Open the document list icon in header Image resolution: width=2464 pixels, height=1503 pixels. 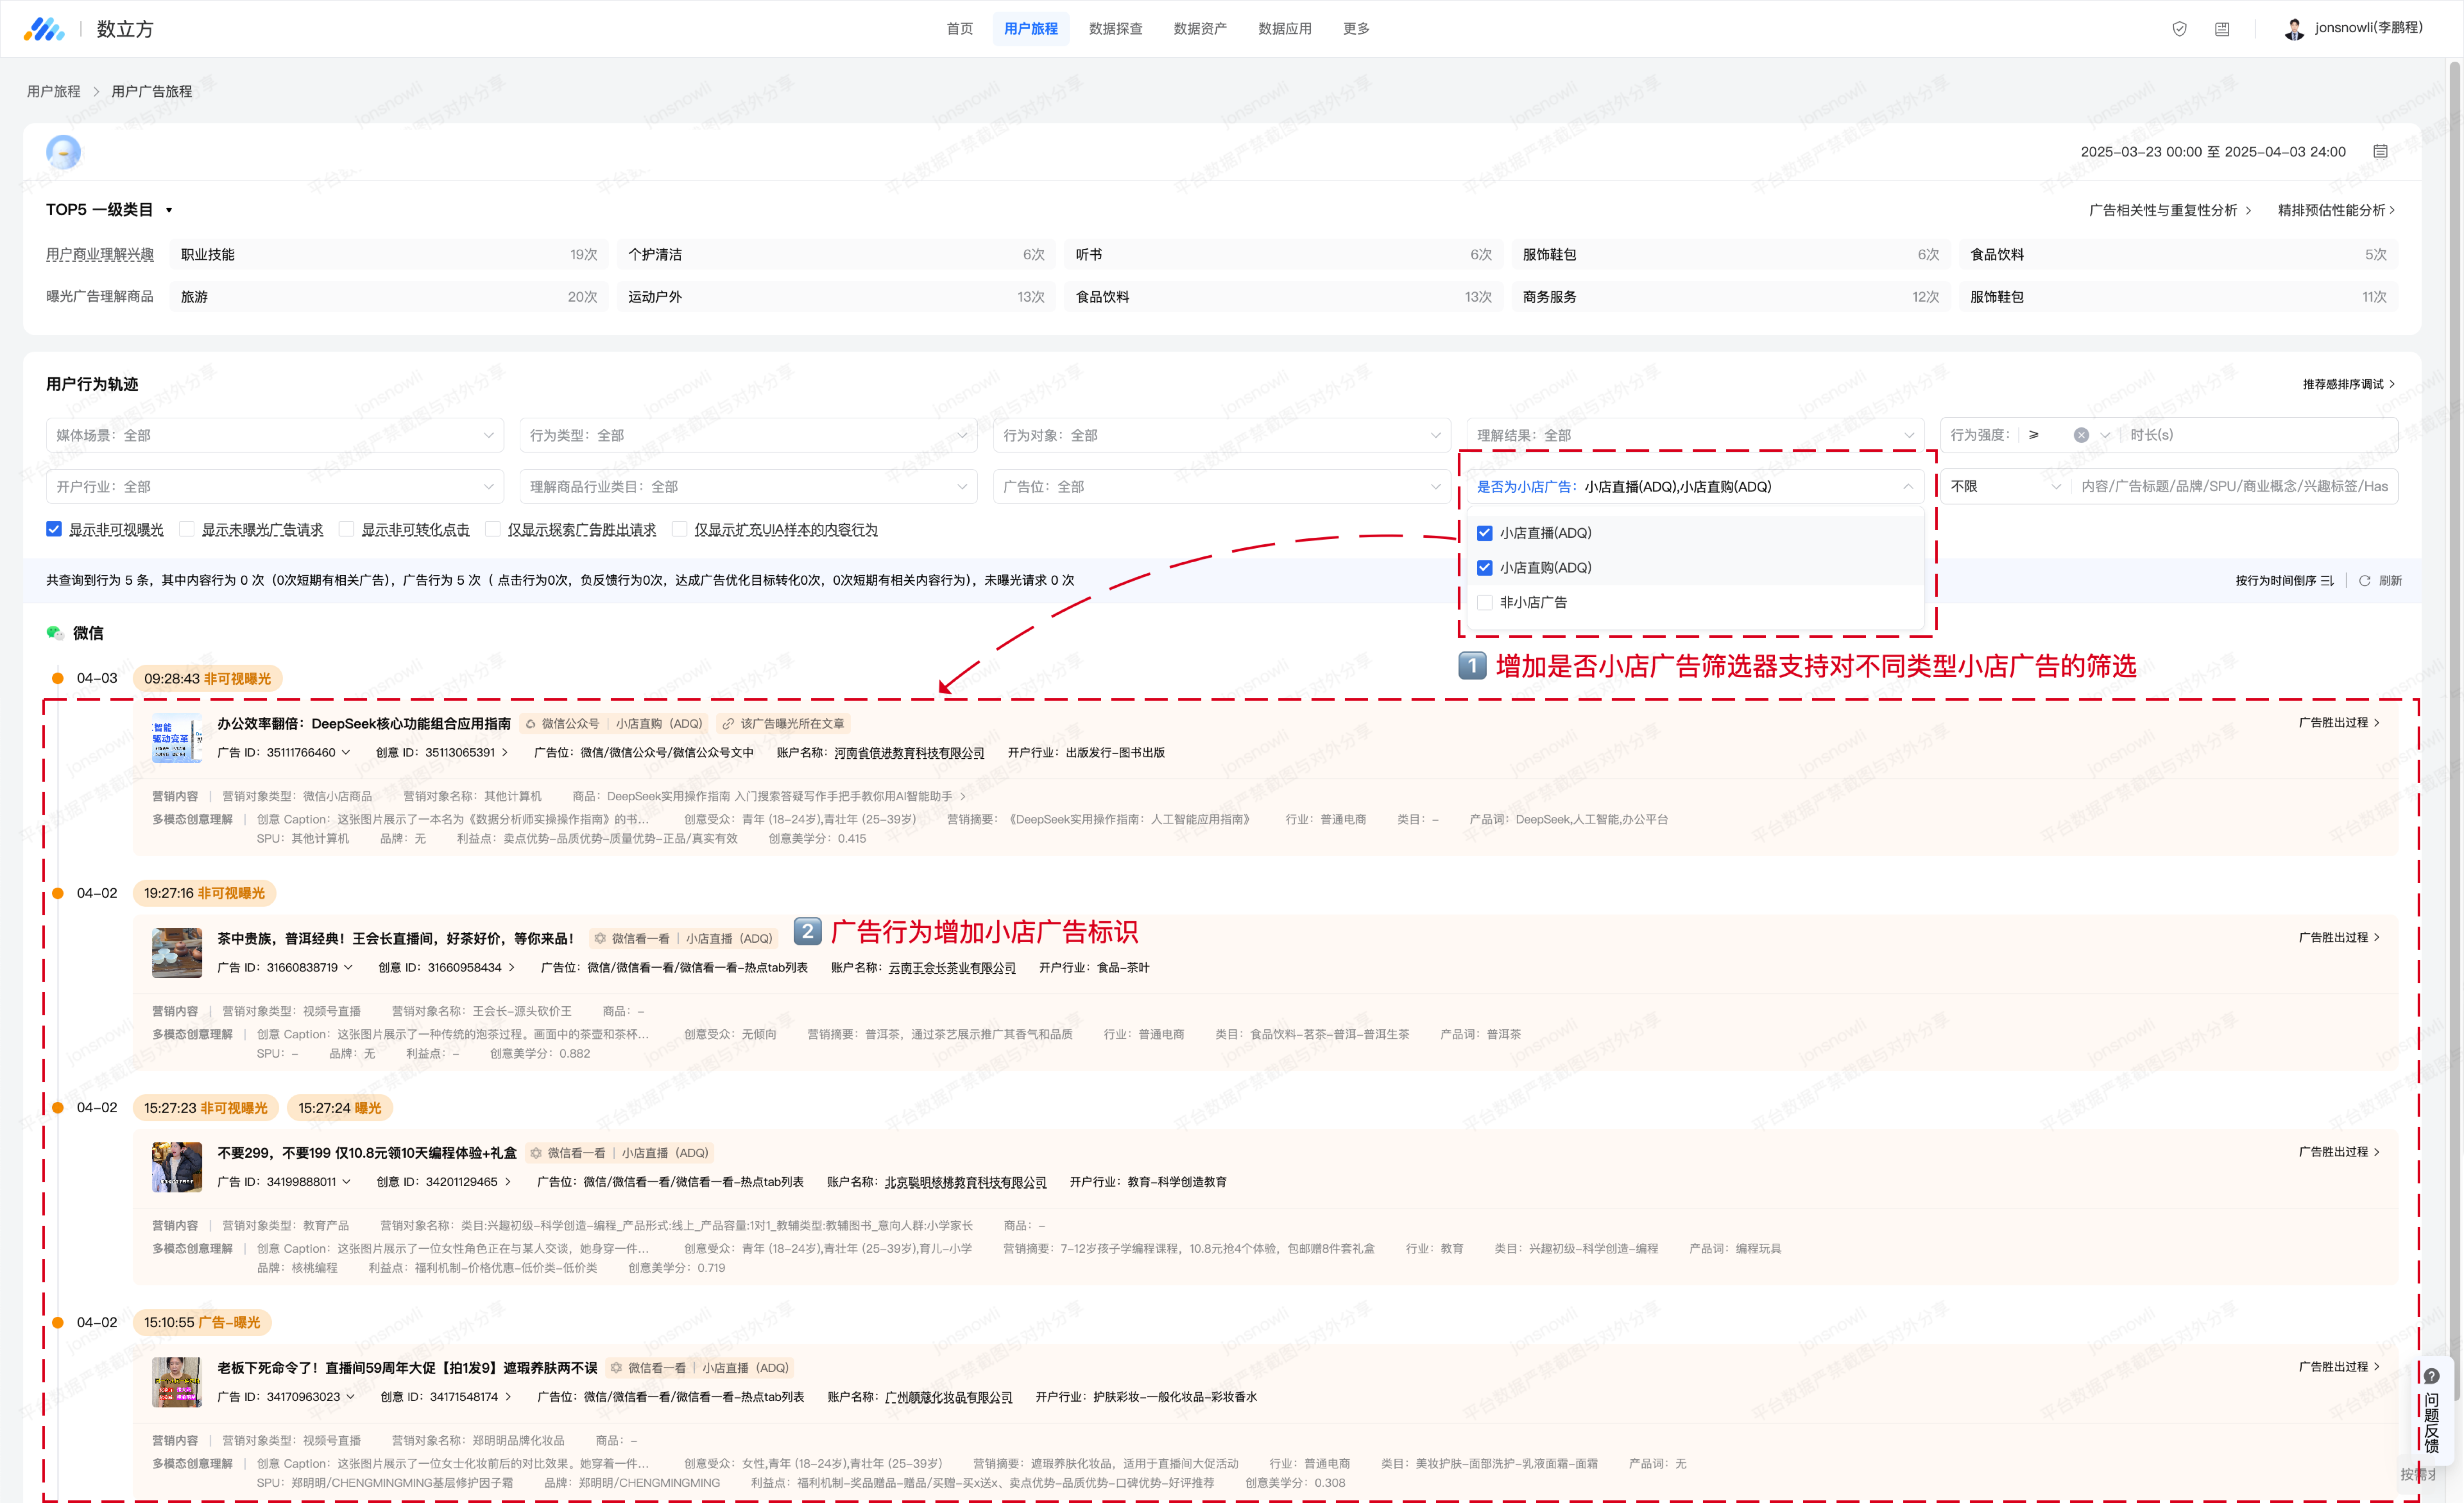coord(2221,29)
